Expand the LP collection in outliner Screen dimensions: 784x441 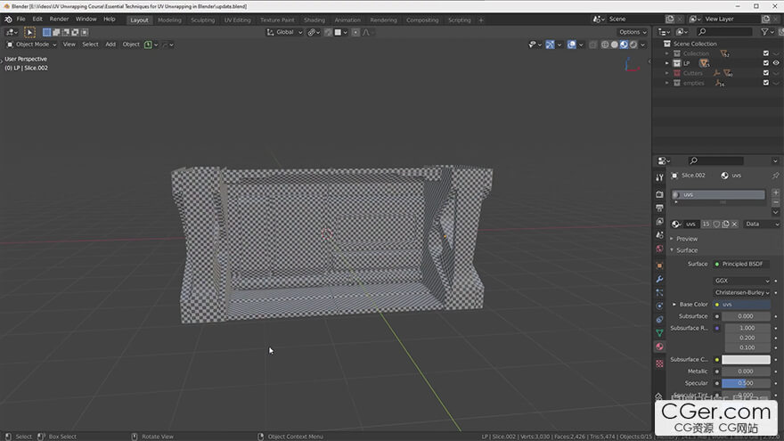(666, 63)
